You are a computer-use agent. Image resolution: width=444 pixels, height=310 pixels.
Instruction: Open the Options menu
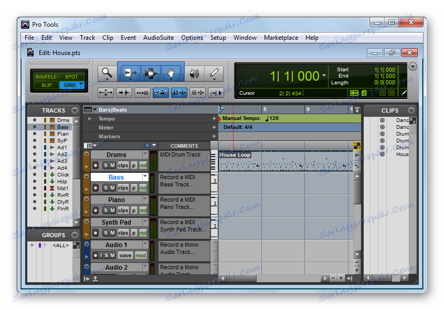coord(192,38)
